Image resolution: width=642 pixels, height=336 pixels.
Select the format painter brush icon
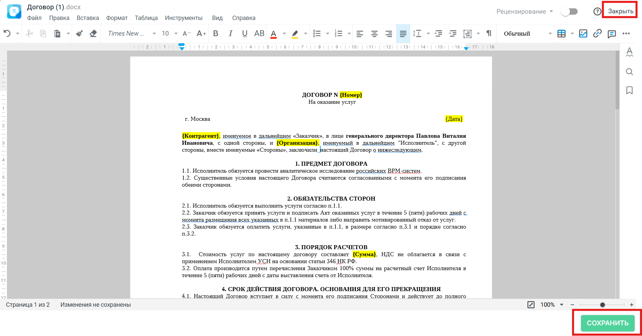click(x=79, y=33)
